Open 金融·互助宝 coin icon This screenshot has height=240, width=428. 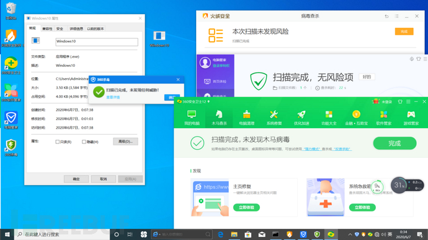[356, 118]
